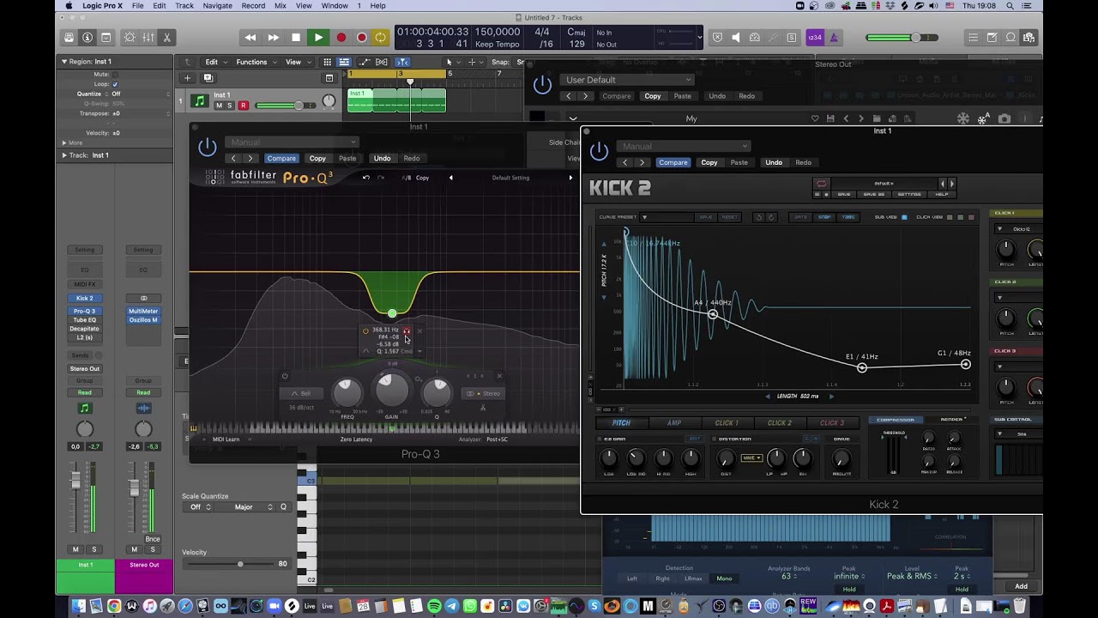Open Spotify from the Dock

click(434, 606)
